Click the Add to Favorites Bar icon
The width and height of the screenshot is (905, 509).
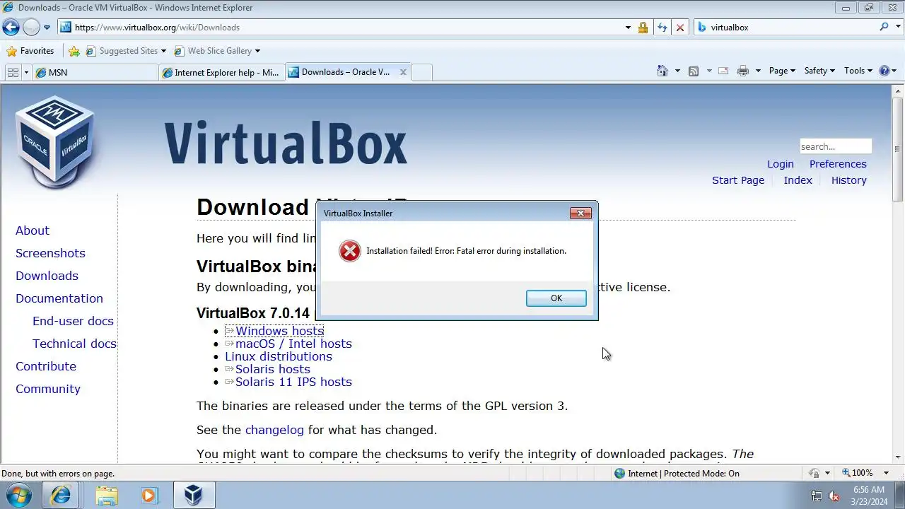coord(74,51)
